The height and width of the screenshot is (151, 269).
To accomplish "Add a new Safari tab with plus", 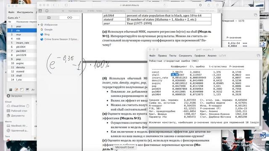I will (219, 11).
